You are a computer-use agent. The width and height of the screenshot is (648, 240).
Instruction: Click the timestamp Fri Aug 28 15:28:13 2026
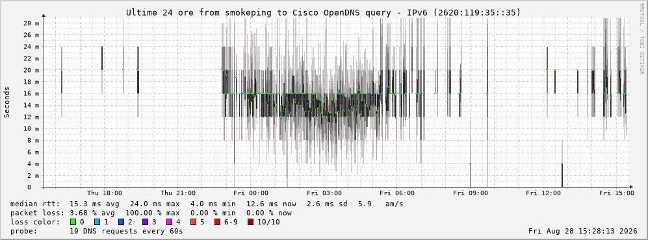pos(583,231)
